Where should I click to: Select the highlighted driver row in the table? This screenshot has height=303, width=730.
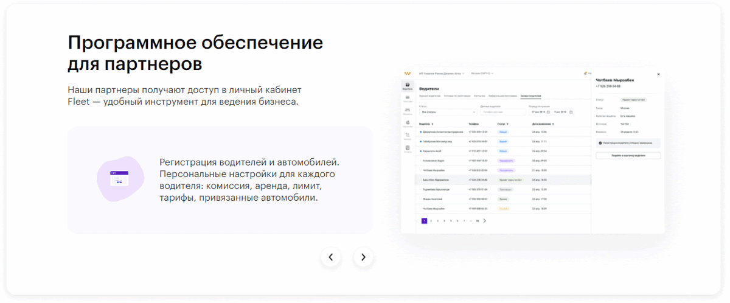[x=504, y=180]
